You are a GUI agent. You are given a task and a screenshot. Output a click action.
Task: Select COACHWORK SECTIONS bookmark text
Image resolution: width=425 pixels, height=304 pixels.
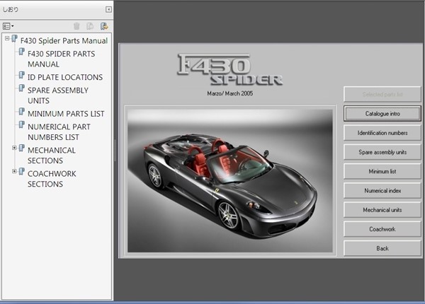coord(52,179)
